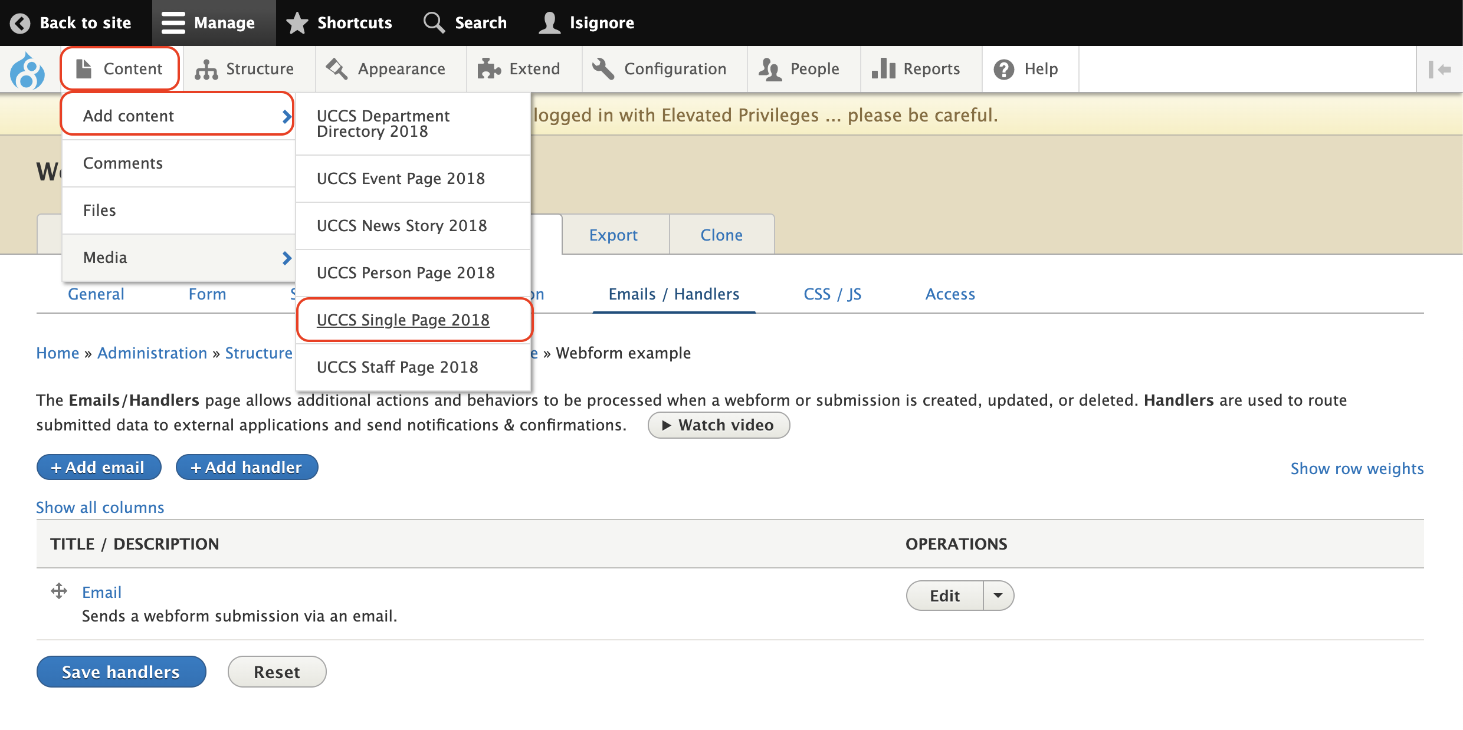Screen dimensions: 1463x730
Task: Click the Reports toolbar label
Action: [x=931, y=69]
